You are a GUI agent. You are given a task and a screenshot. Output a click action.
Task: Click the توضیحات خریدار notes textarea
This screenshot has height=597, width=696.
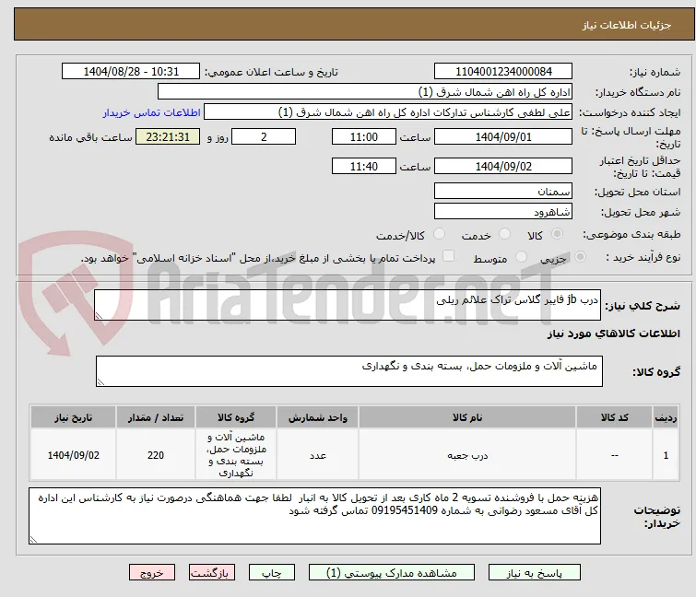pos(314,516)
